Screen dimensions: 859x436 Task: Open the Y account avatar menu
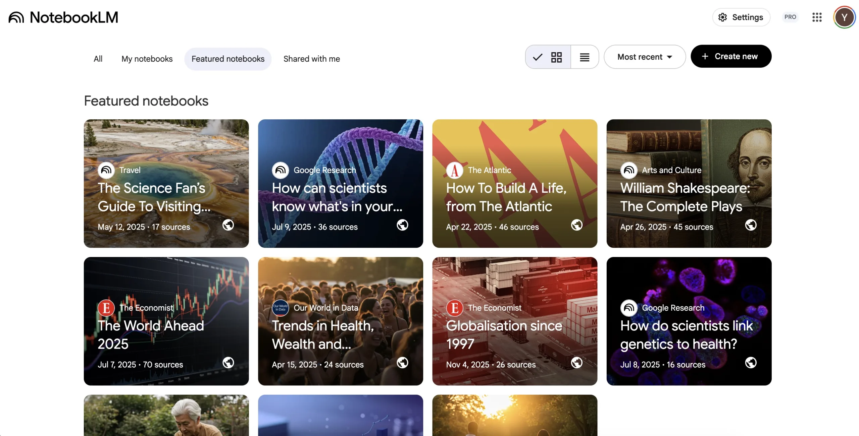point(844,17)
